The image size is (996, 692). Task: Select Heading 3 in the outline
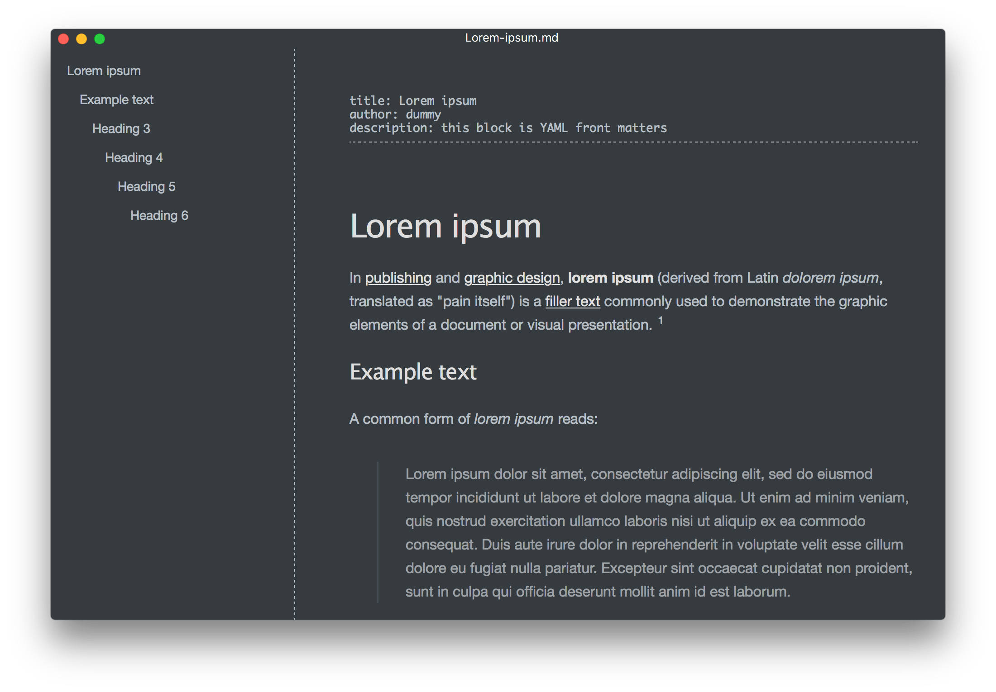click(121, 129)
